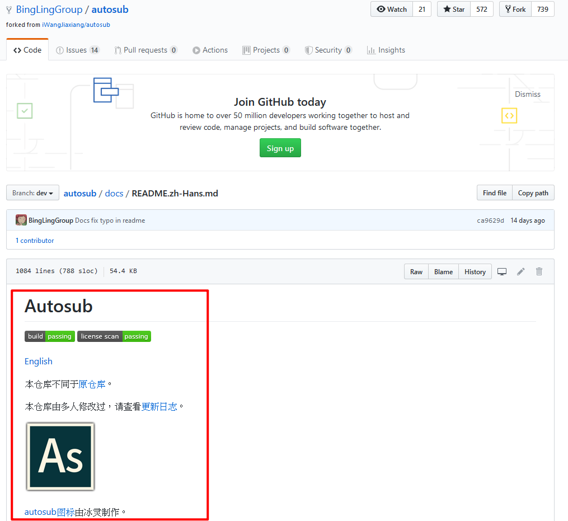Delete this file using the trash icon
The image size is (568, 521).
(539, 271)
